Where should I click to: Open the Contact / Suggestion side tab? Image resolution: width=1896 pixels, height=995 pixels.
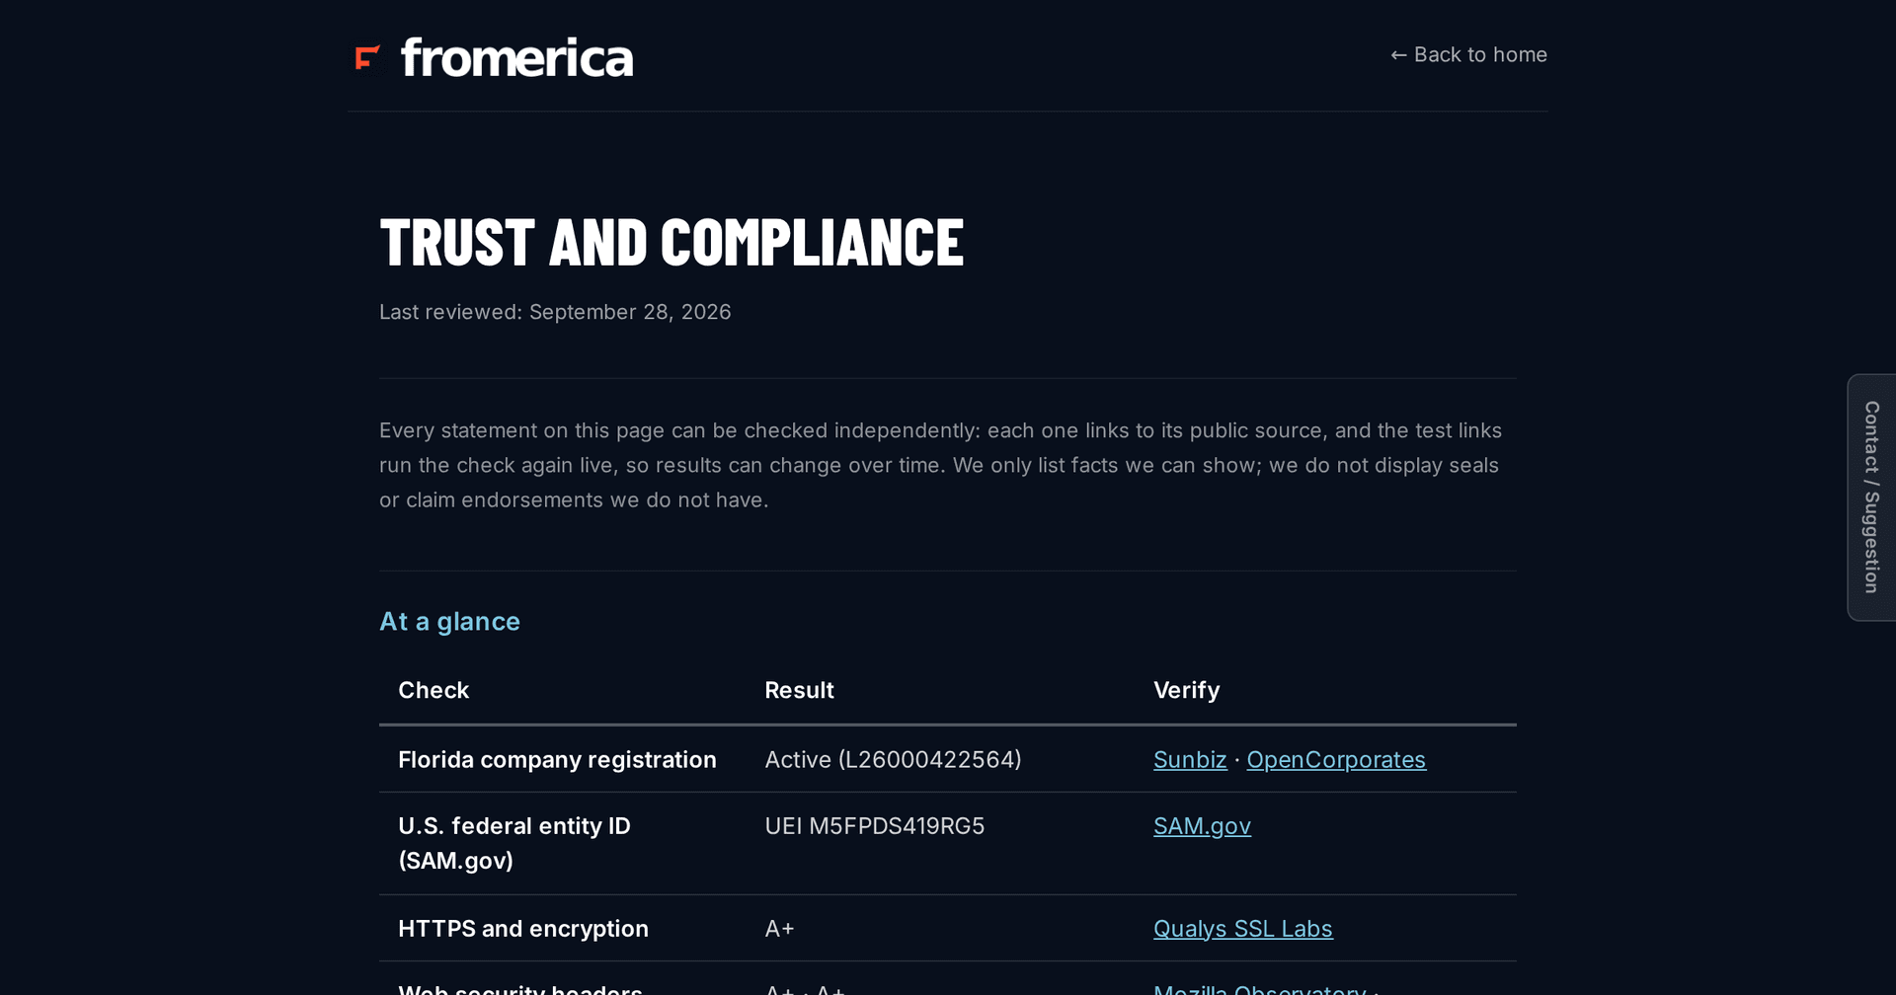click(1871, 497)
